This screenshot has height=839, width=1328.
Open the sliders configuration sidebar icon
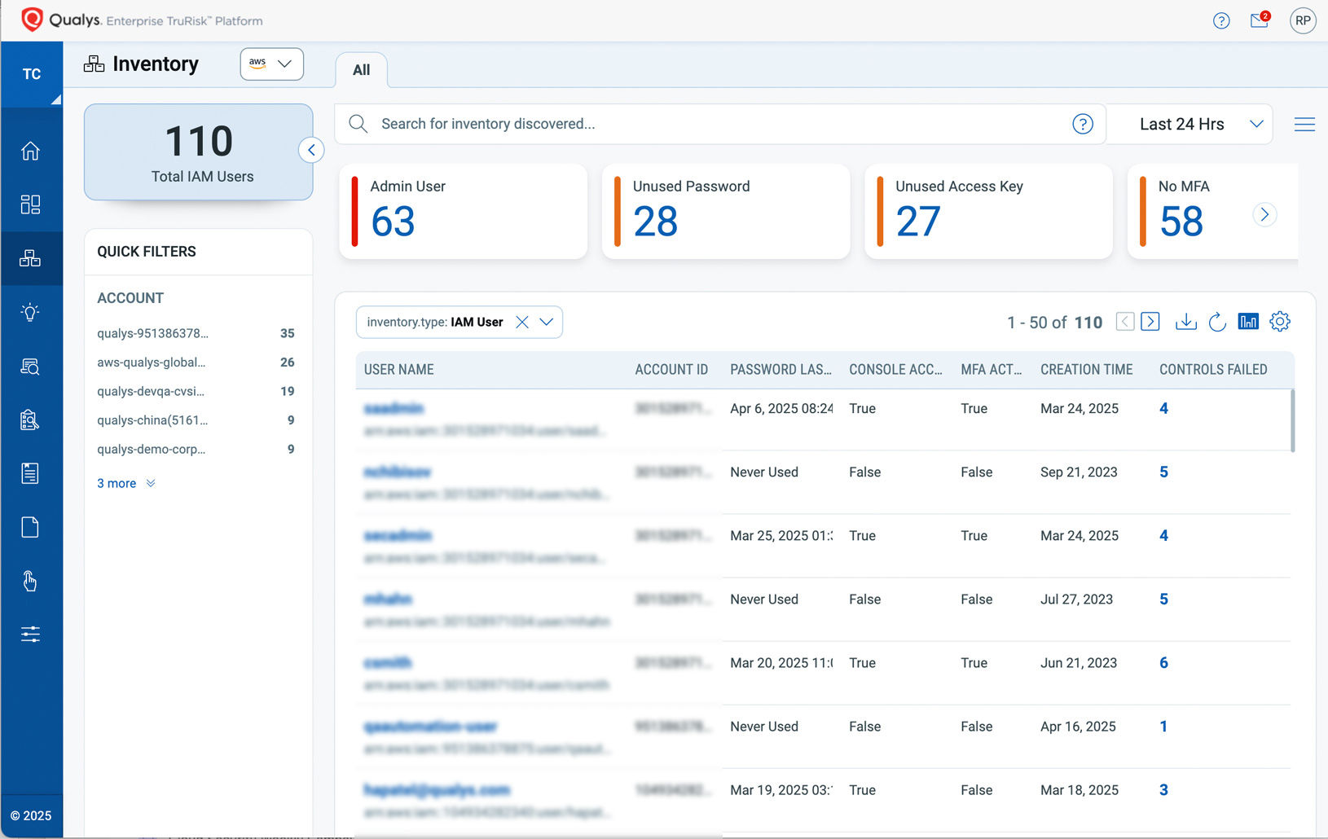30,635
